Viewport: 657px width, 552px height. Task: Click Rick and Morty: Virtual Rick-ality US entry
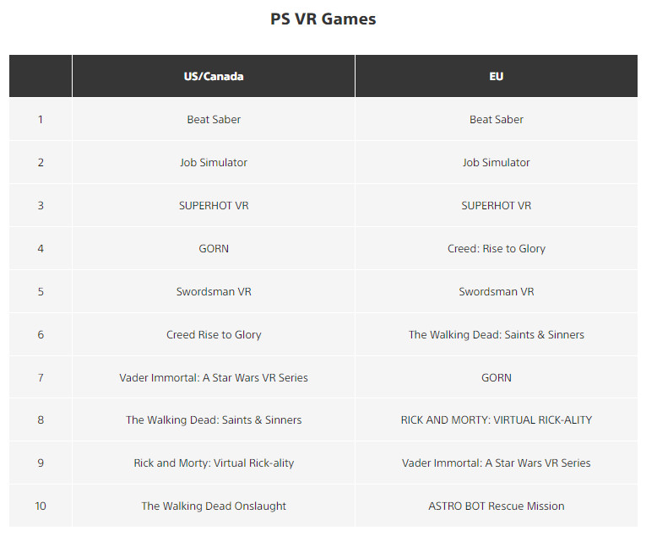[214, 463]
